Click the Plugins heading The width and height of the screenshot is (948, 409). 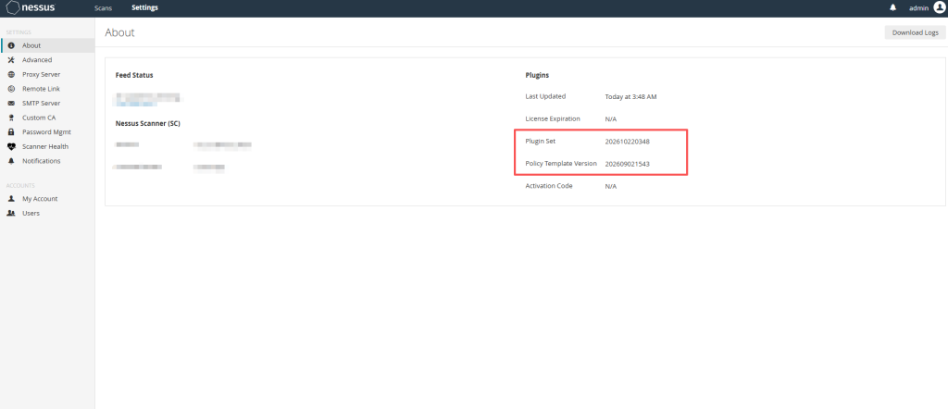(x=537, y=75)
